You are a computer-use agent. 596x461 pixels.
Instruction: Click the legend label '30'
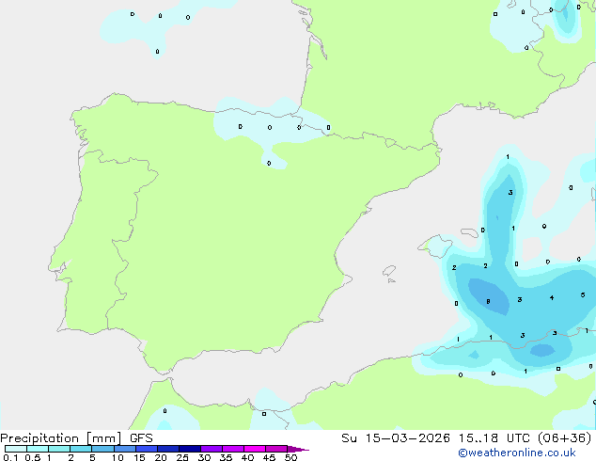pyautogui.click(x=204, y=457)
